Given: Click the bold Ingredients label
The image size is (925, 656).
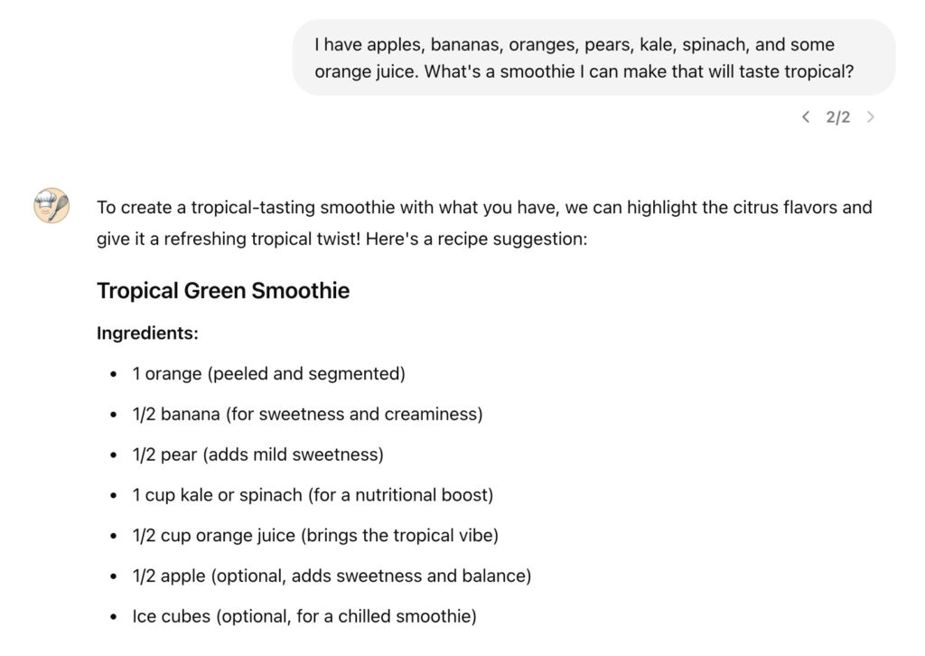Looking at the screenshot, I should [147, 333].
